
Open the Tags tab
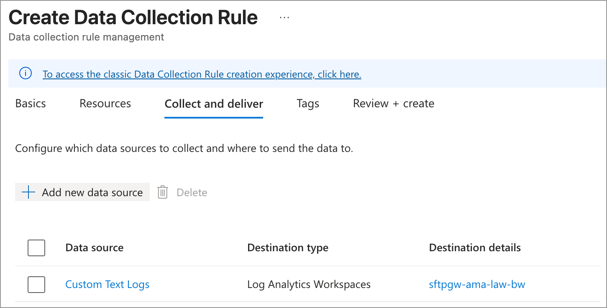tap(308, 104)
